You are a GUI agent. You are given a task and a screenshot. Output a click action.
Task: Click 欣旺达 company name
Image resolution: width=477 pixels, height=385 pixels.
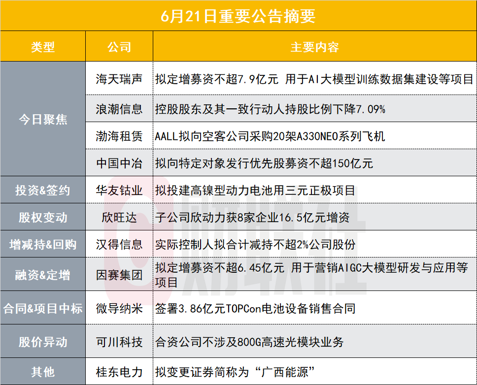pos(119,217)
